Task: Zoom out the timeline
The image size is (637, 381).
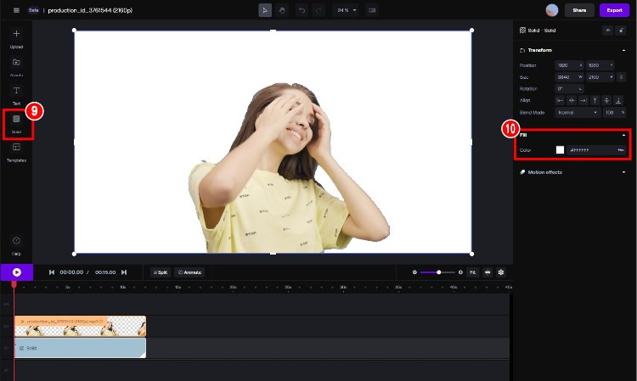Action: coord(414,272)
